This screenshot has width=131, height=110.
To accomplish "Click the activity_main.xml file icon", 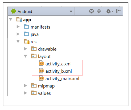I will (41, 78).
